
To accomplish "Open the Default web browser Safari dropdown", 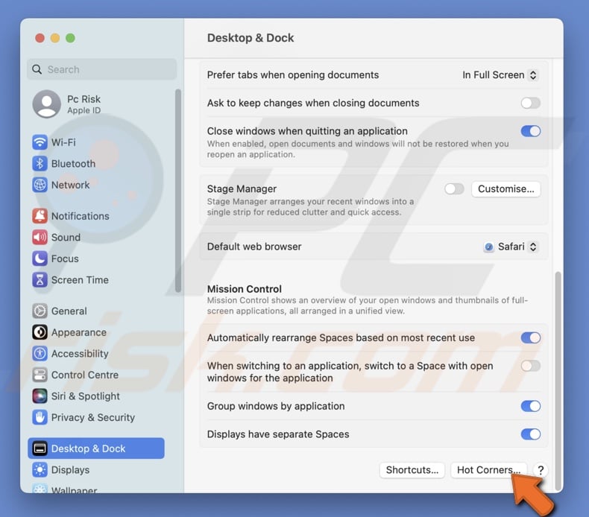I will click(x=511, y=247).
